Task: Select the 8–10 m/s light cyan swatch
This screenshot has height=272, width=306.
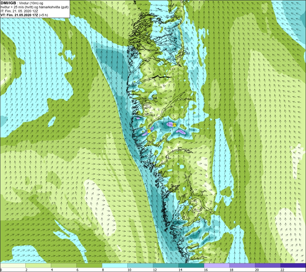Action: click(115, 265)
